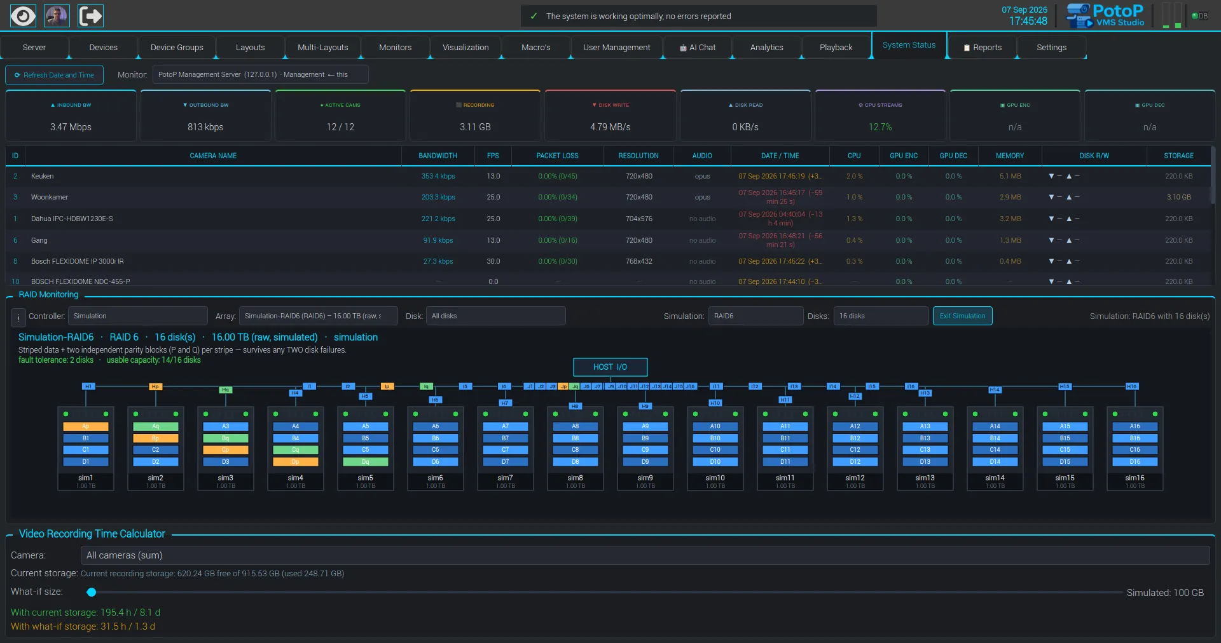The width and height of the screenshot is (1221, 643).
Task: Click the camera table vertical scrollbar
Action: [1213, 176]
